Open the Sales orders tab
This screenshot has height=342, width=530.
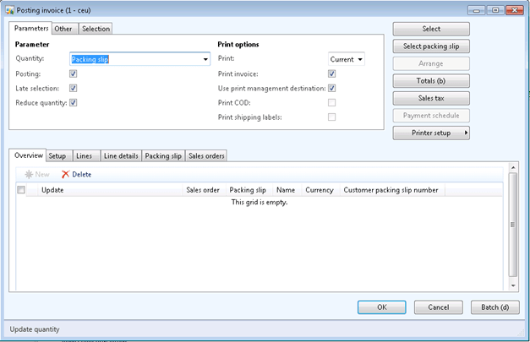[x=206, y=155]
